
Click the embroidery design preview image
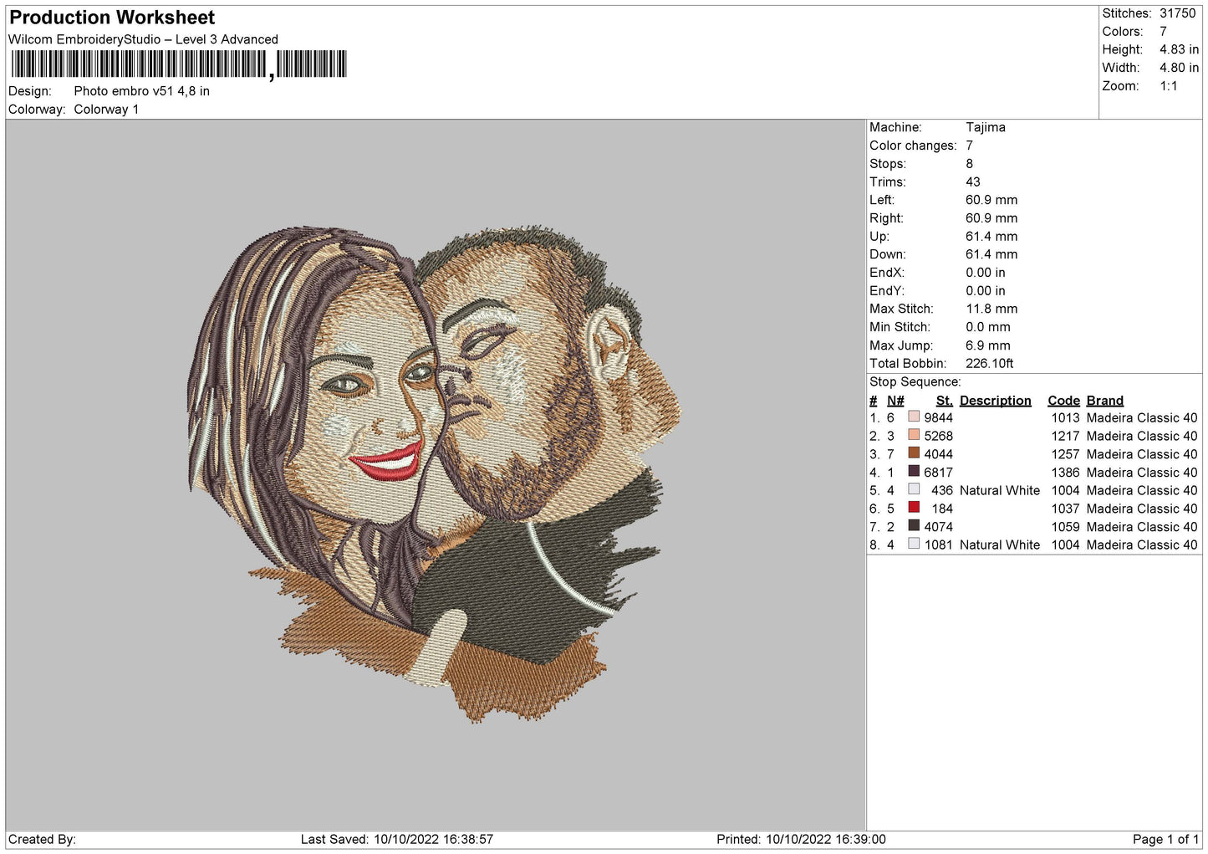(435, 474)
